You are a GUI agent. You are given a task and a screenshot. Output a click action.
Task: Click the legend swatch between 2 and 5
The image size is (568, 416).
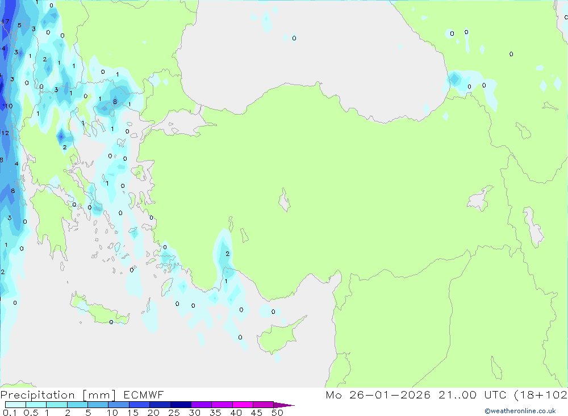click(x=77, y=405)
